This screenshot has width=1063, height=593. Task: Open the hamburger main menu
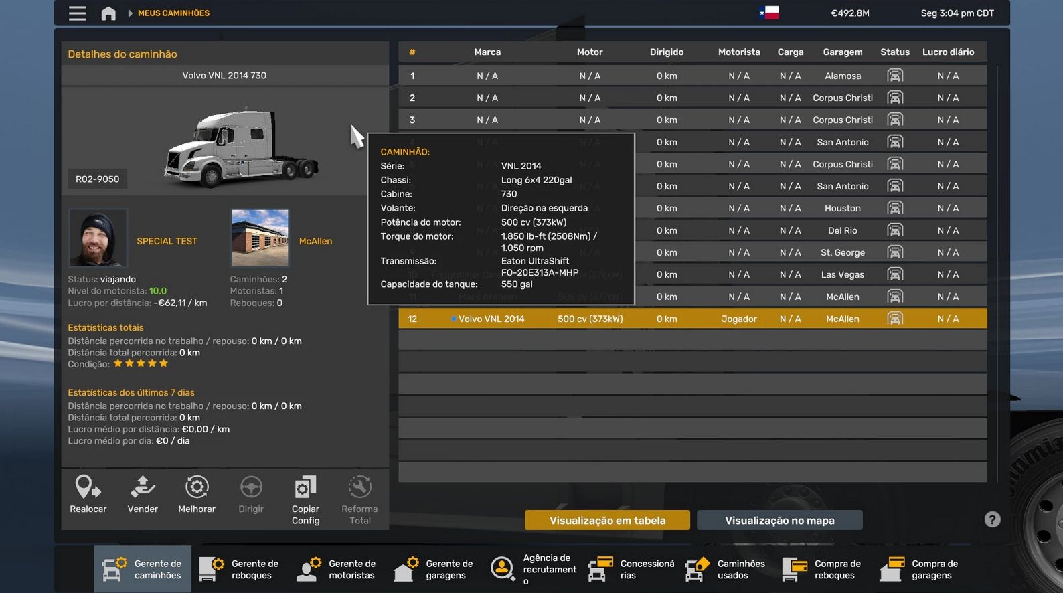[x=77, y=13]
